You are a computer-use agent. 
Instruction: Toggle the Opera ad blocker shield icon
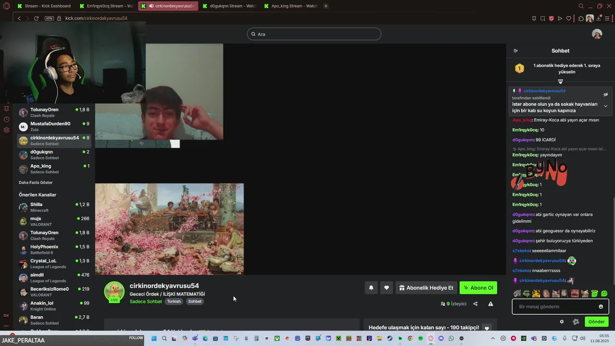coord(551,18)
